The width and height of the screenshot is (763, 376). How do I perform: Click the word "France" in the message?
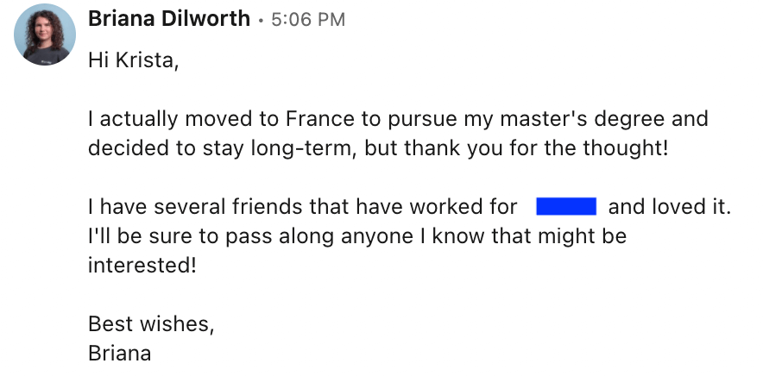coord(322,118)
